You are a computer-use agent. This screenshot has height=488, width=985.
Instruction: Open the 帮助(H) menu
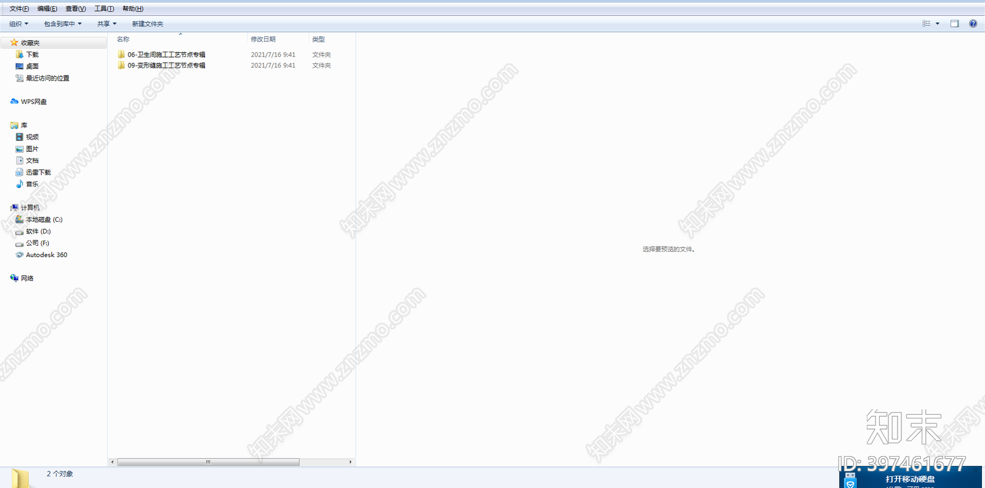133,9
